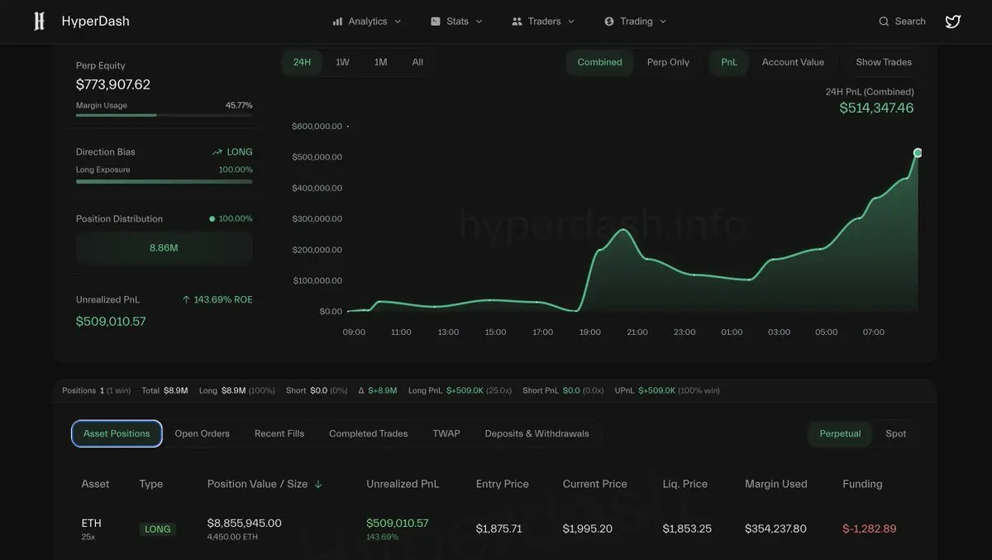Screen dimensions: 992x560
Task: Select the 24H time range
Action: point(302,62)
